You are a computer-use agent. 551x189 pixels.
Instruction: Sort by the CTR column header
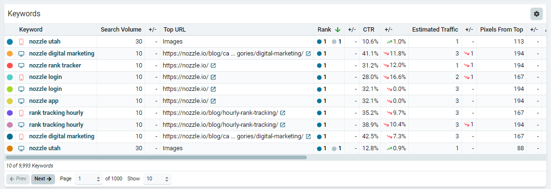[369, 30]
